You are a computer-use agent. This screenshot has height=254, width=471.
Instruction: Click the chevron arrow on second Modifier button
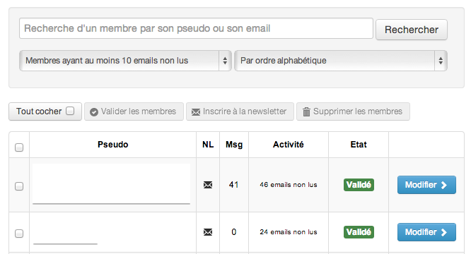tap(444, 232)
